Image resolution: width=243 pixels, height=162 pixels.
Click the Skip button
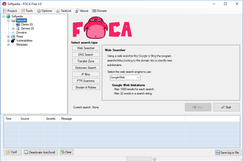(198, 107)
